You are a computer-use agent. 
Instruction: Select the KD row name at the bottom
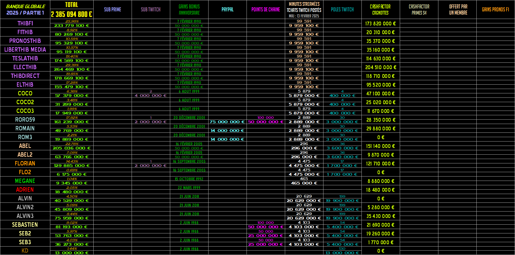click(25, 251)
